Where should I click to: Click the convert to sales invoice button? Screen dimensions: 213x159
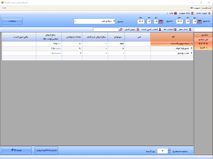tap(46, 150)
